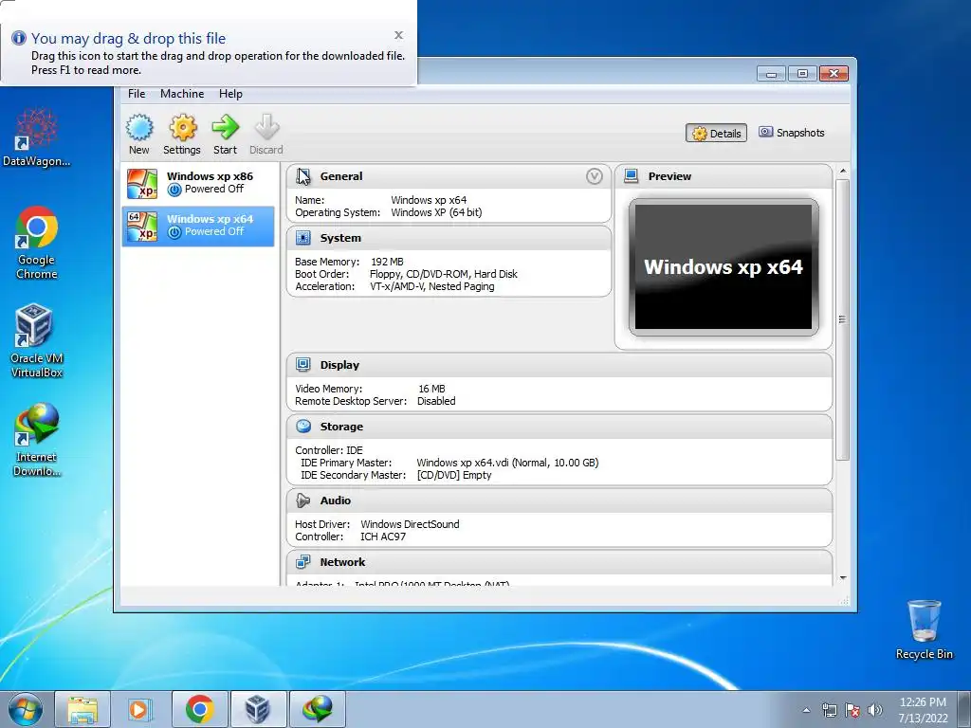Open the Storage section header title
Screen dimensions: 971x728
pyautogui.click(x=341, y=427)
